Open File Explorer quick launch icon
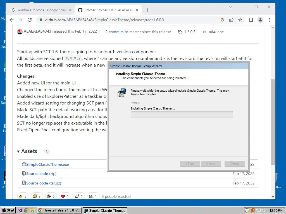The image size is (286, 214). [32, 211]
